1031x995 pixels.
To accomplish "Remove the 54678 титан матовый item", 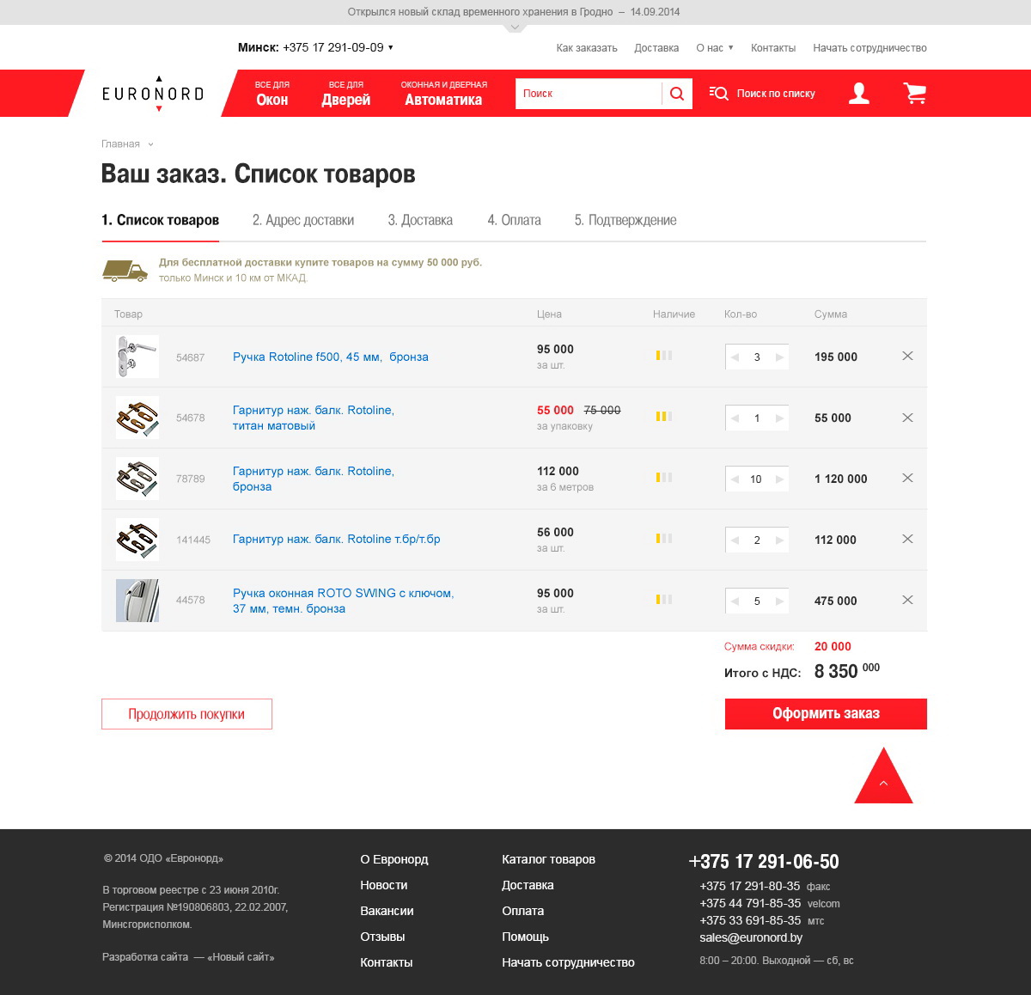I will pyautogui.click(x=907, y=418).
